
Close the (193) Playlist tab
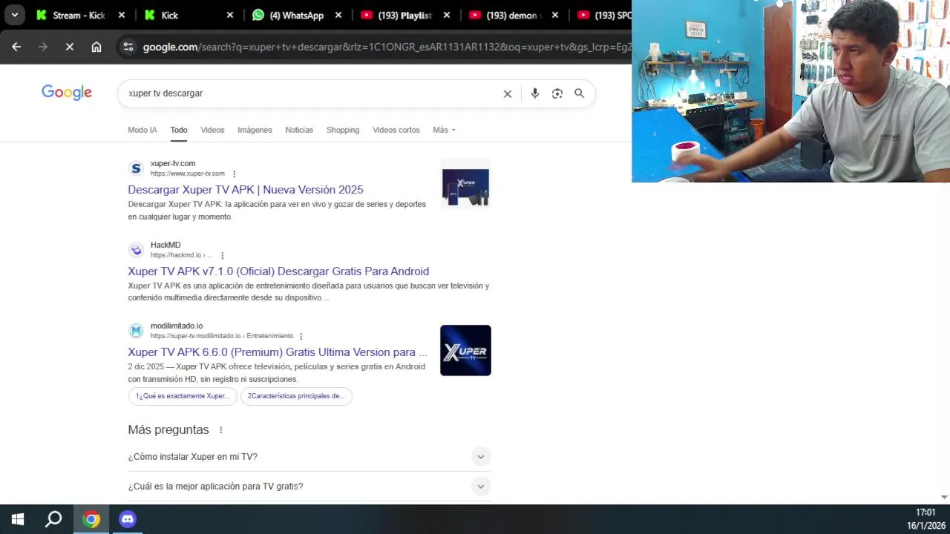(x=447, y=15)
